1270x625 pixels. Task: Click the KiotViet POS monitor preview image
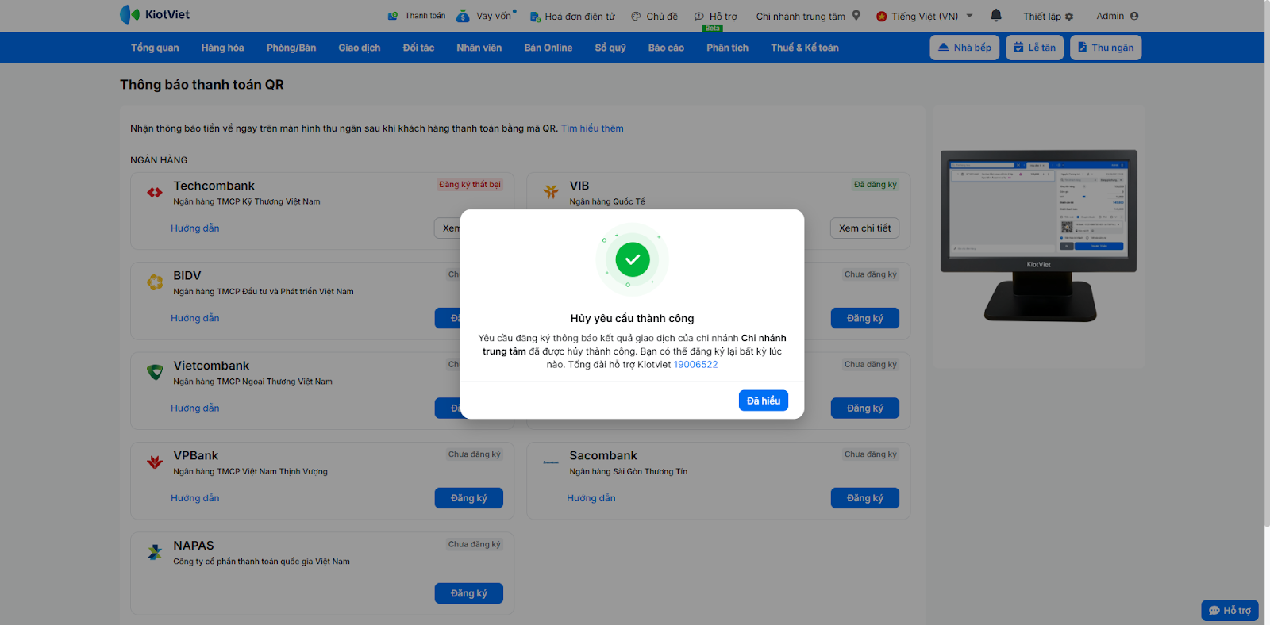point(1039,236)
